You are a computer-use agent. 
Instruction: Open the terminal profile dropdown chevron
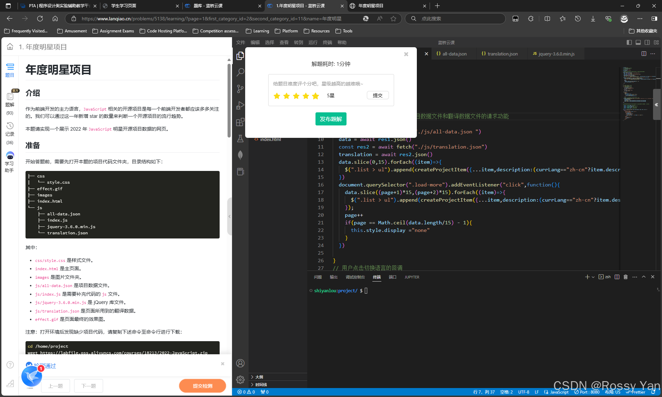tap(593, 277)
